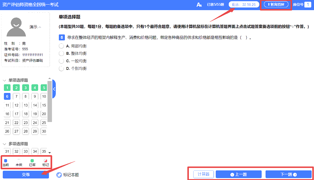Jump to question 9
The height and width of the screenshot is (180, 314).
[35, 96]
